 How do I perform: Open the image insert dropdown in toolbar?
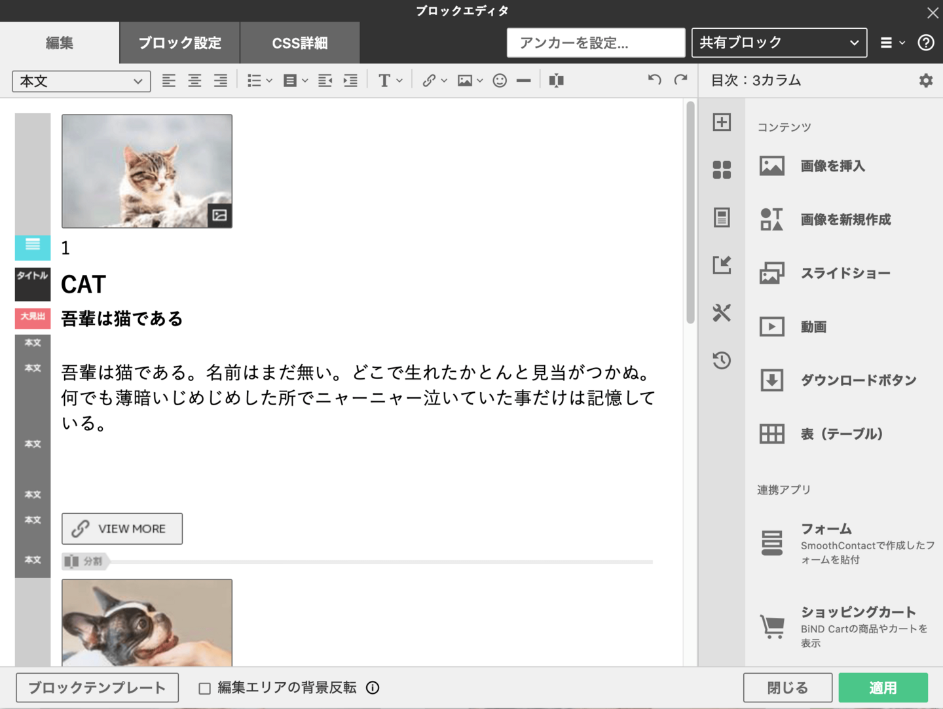470,81
